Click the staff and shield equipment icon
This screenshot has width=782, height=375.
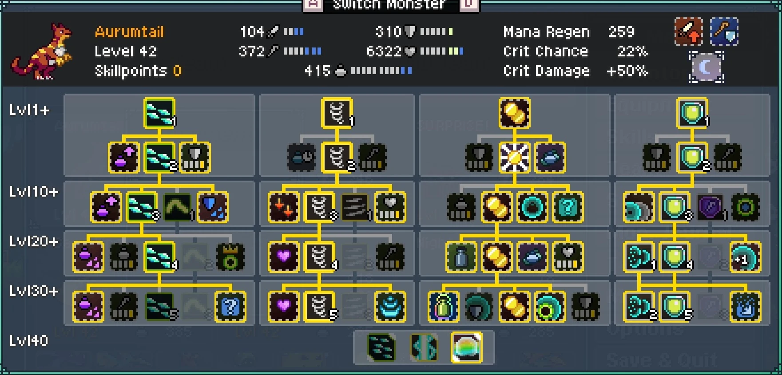724,32
